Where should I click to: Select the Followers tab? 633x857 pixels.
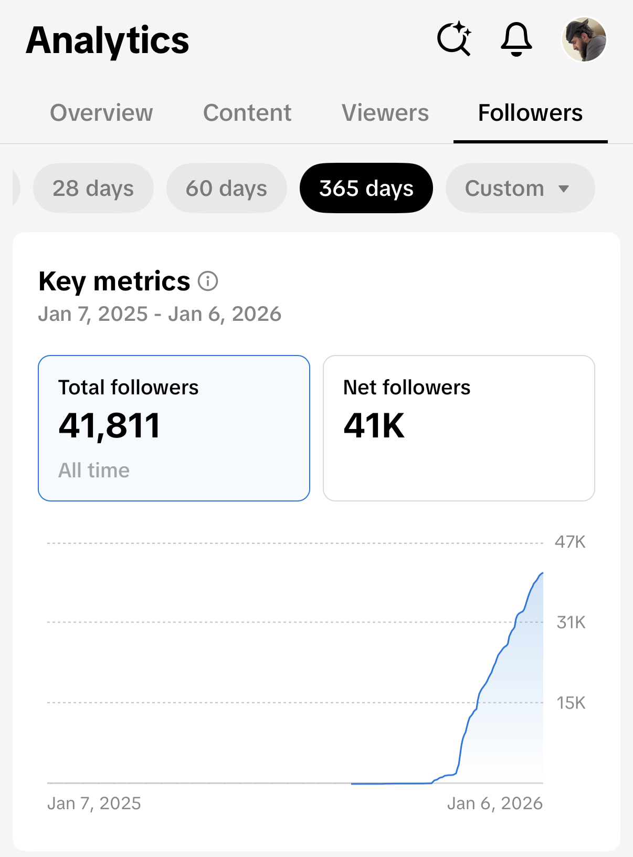tap(530, 113)
